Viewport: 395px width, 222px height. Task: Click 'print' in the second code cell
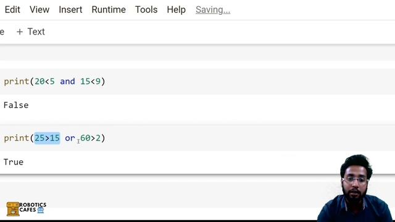tap(17, 138)
